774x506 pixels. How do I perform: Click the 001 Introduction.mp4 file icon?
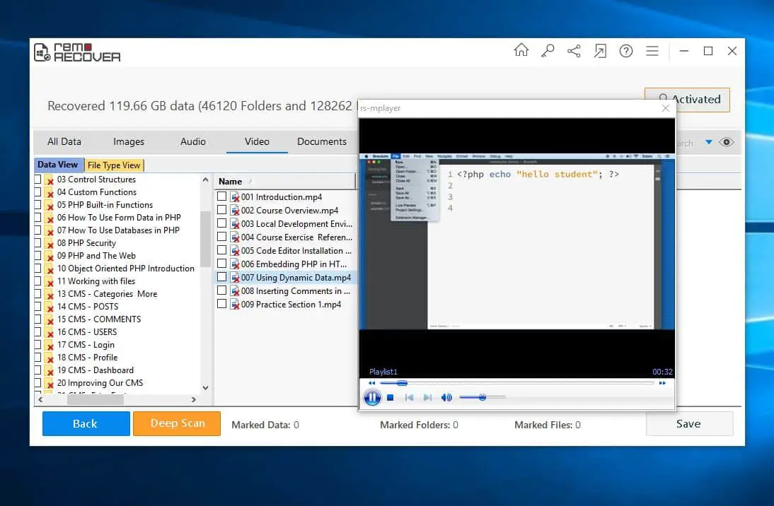click(234, 196)
